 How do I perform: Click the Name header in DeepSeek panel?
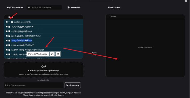(x=113, y=17)
